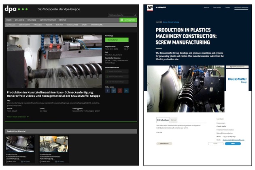Share the video on Google Plus
Viewport: 255px width, 170px height.
(x=120, y=91)
